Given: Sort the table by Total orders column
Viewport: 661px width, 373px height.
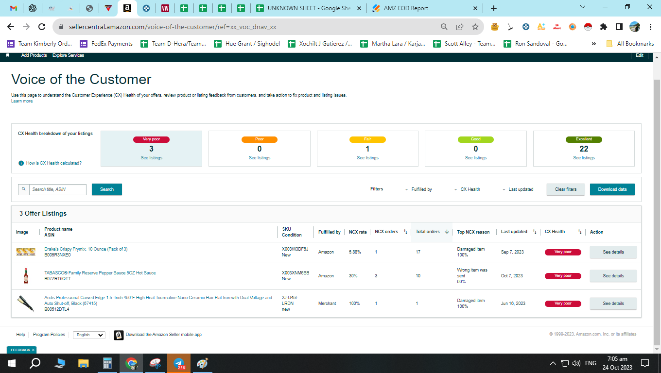Looking at the screenshot, I should click(447, 232).
